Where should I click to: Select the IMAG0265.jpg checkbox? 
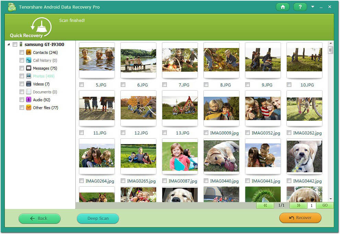click(123, 180)
